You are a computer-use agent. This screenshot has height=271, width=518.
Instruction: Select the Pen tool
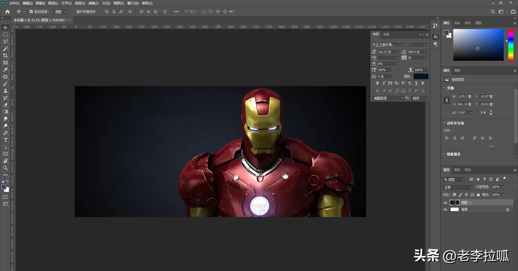[x=5, y=133]
